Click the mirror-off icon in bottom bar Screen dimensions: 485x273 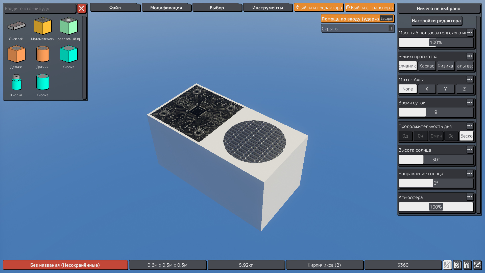coord(447,265)
